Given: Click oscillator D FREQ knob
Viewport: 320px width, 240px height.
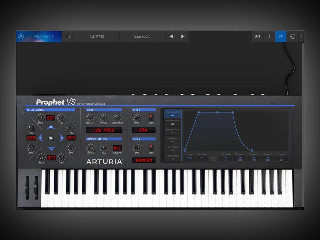Looking at the screenshot, I should click(41, 157).
